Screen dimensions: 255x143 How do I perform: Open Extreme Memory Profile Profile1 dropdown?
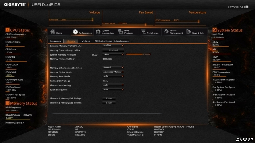click(113, 46)
